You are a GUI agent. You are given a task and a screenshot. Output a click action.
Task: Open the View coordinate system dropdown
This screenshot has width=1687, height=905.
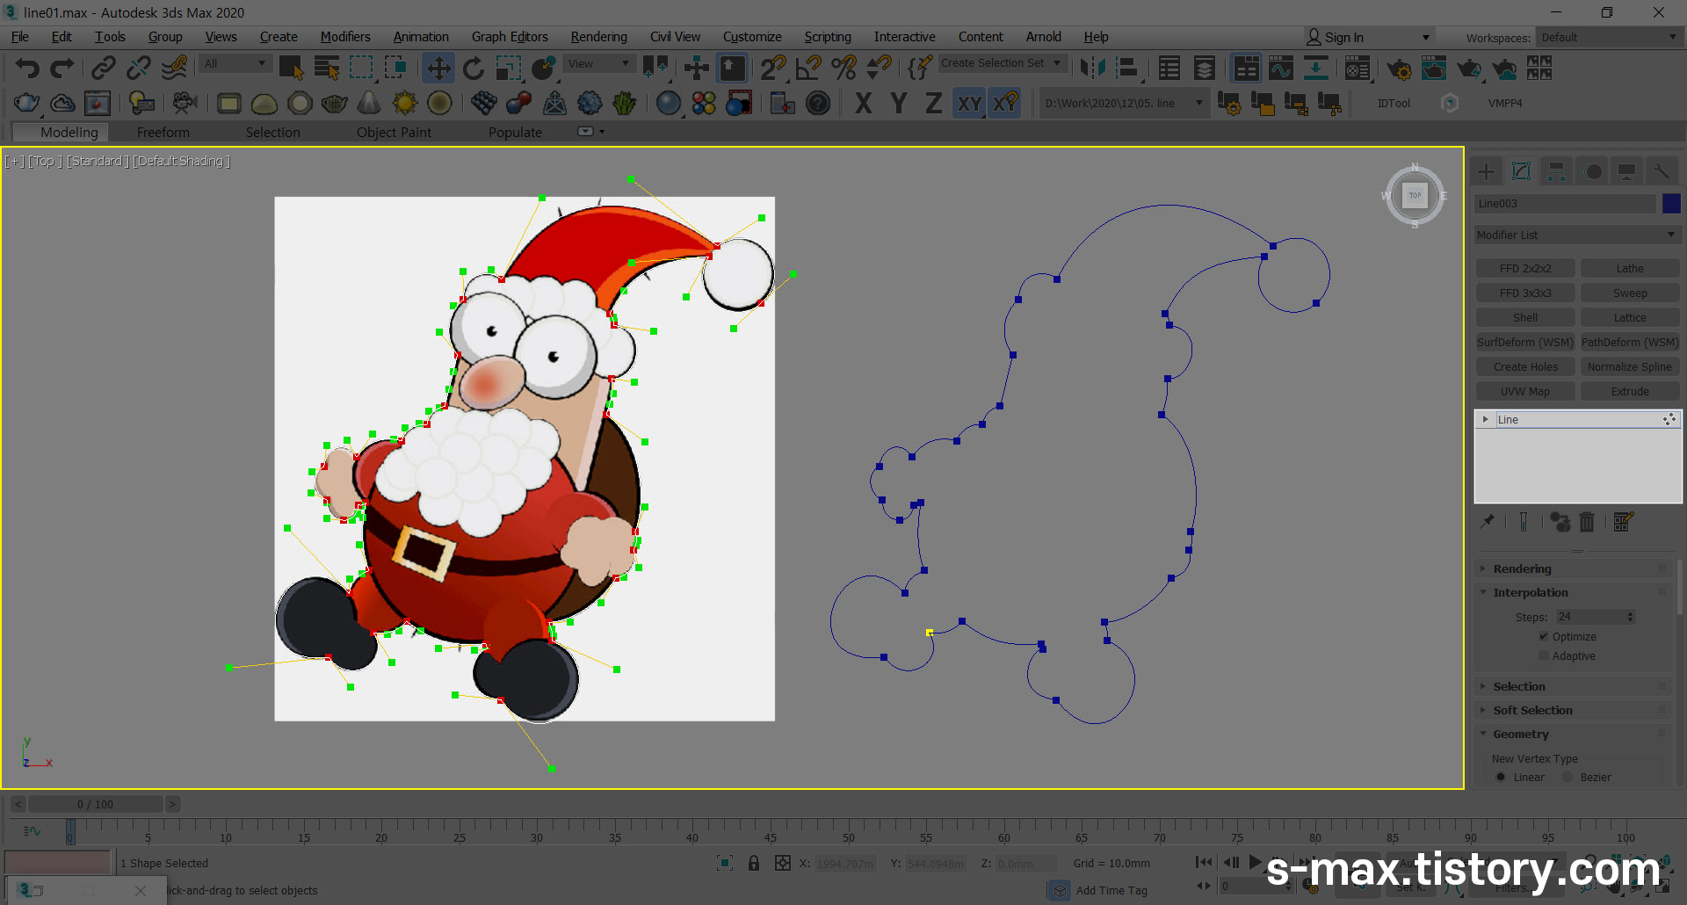pyautogui.click(x=598, y=63)
